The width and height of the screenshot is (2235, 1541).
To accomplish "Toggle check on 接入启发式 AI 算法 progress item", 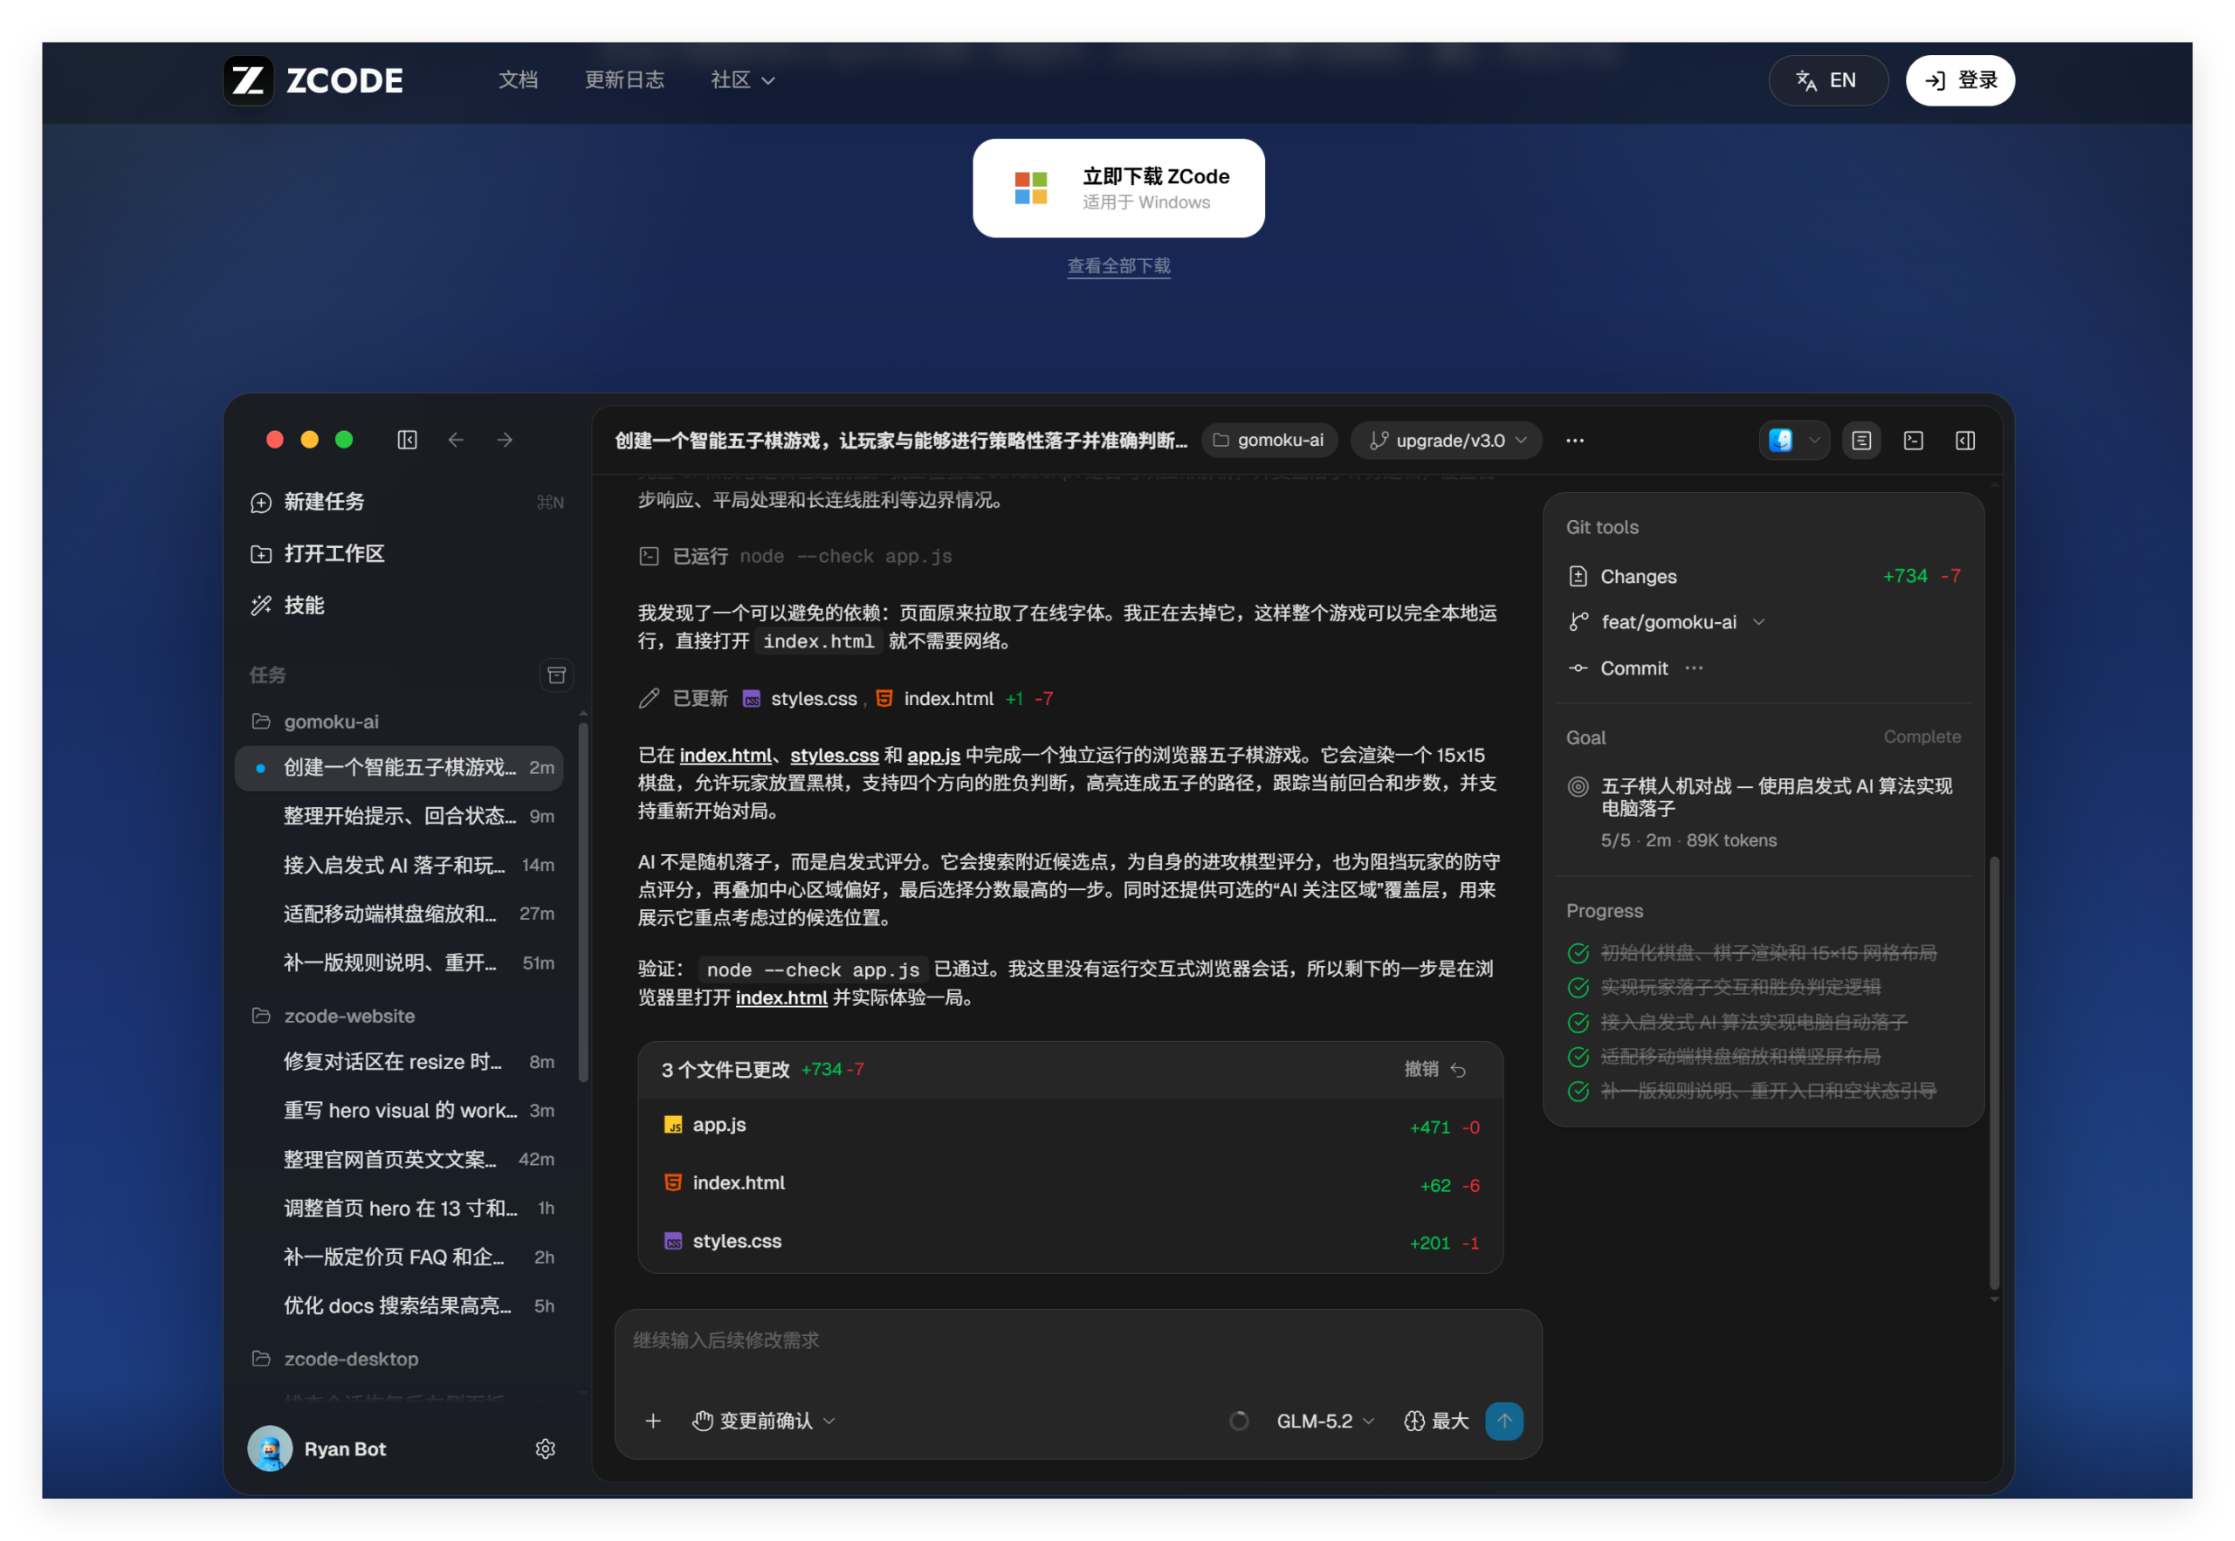I will pyautogui.click(x=1578, y=1022).
